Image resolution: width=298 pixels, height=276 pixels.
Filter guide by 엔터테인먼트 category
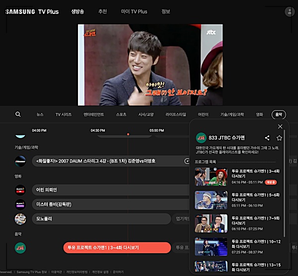[94, 114]
